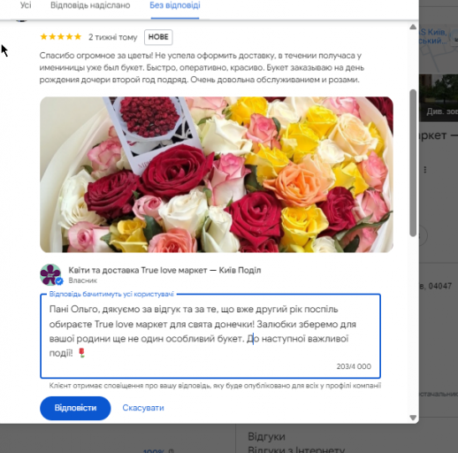
Task: Click the notification notice below reply box
Action: click(x=215, y=386)
